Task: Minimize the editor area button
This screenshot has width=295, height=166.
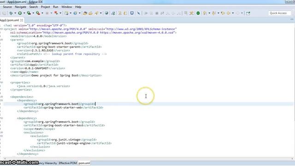Action: (292, 19)
